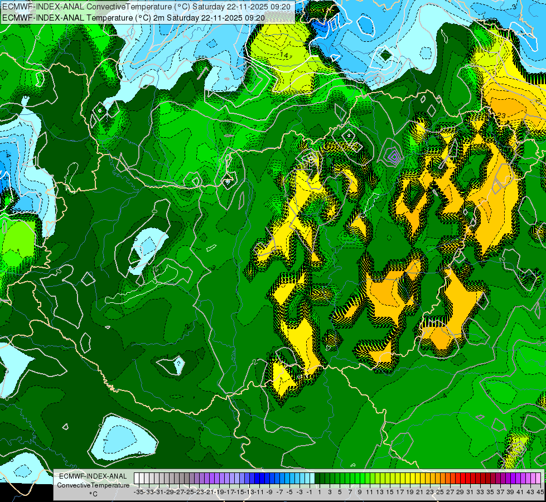Click the 11 legend scale value
Screen dimensions: 546x502
369,492
